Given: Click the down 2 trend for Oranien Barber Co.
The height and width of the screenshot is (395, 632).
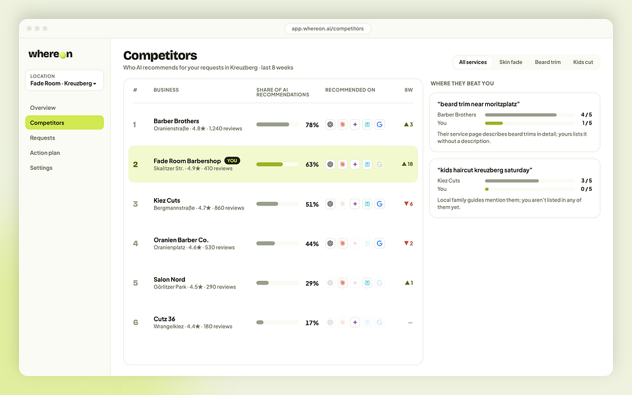Looking at the screenshot, I should tap(409, 244).
